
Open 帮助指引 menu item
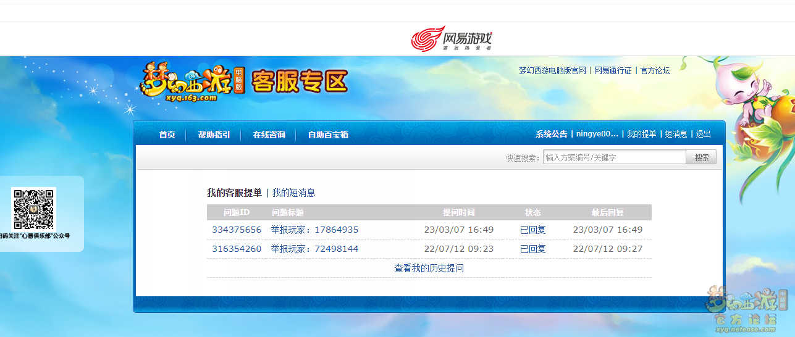point(214,135)
